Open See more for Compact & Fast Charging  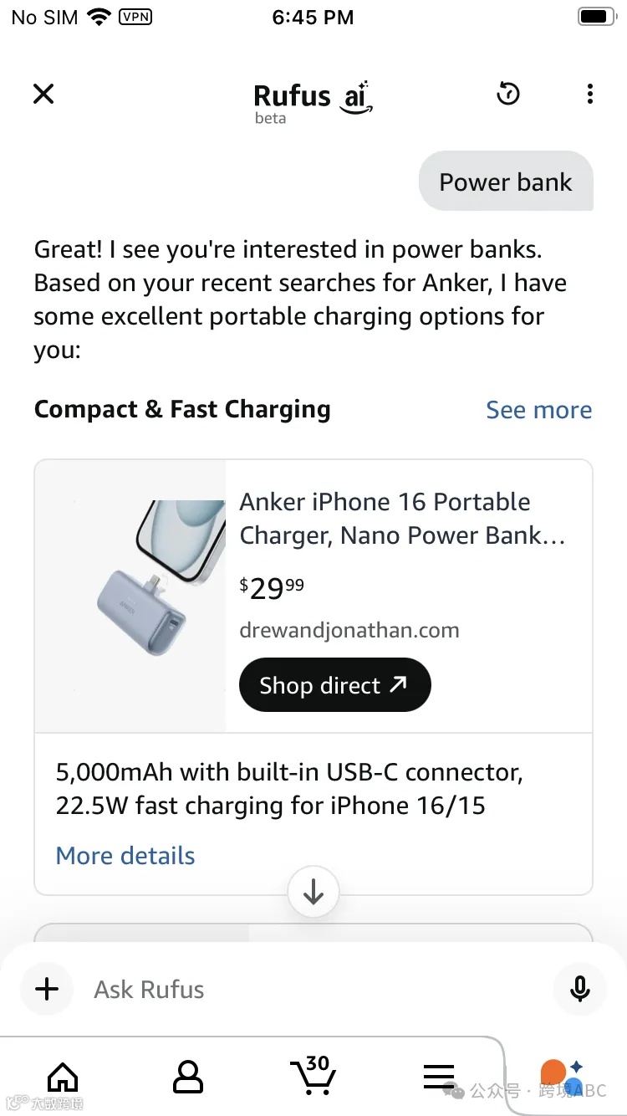tap(538, 410)
